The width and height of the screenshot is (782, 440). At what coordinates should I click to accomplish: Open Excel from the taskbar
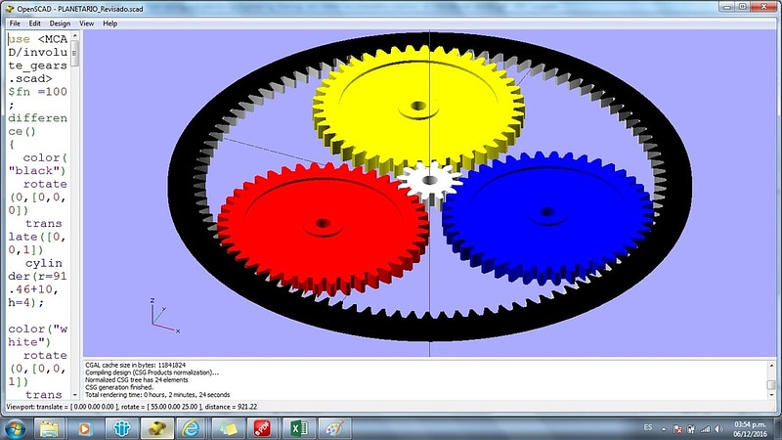click(299, 429)
